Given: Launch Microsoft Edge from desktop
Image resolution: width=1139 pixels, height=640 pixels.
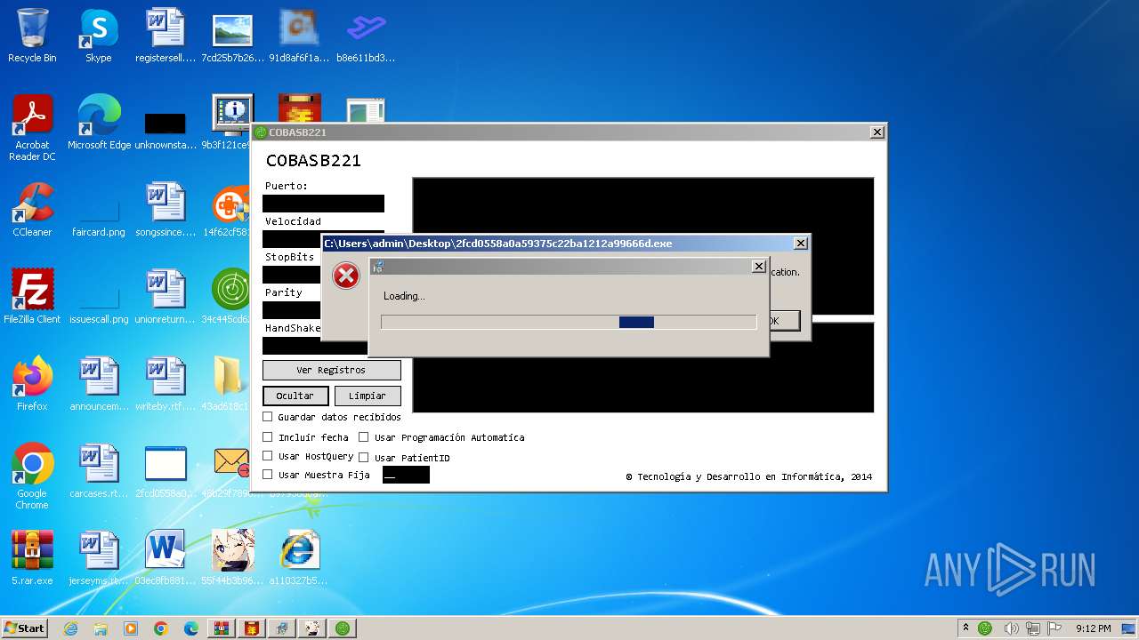Looking at the screenshot, I should 99,123.
